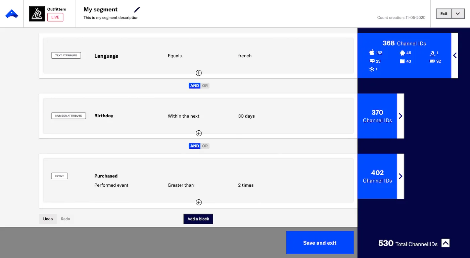Click the Android channels icon

[402, 53]
